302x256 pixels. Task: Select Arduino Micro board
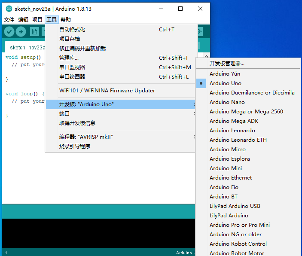(x=248, y=149)
